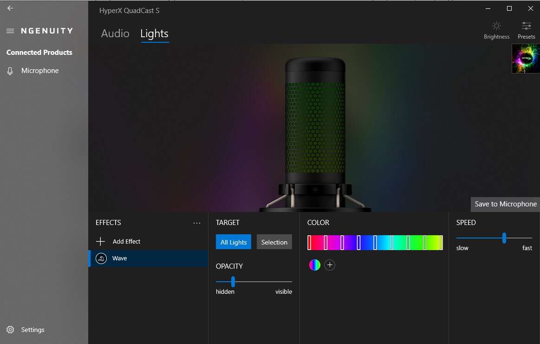
Task: Click the Speed slider handle
Action: coord(504,238)
